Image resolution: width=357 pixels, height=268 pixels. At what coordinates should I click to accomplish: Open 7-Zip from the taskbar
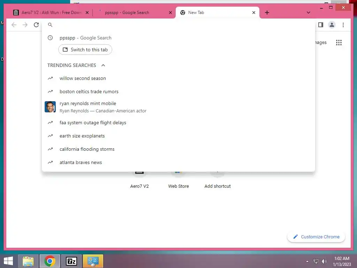(71, 261)
